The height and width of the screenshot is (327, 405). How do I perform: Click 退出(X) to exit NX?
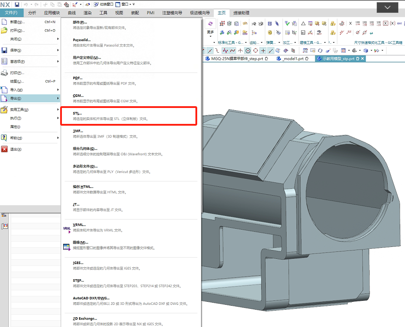(30, 149)
